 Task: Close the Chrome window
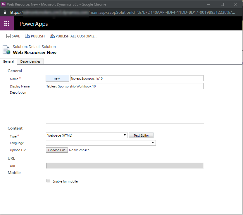[x=236, y=4]
